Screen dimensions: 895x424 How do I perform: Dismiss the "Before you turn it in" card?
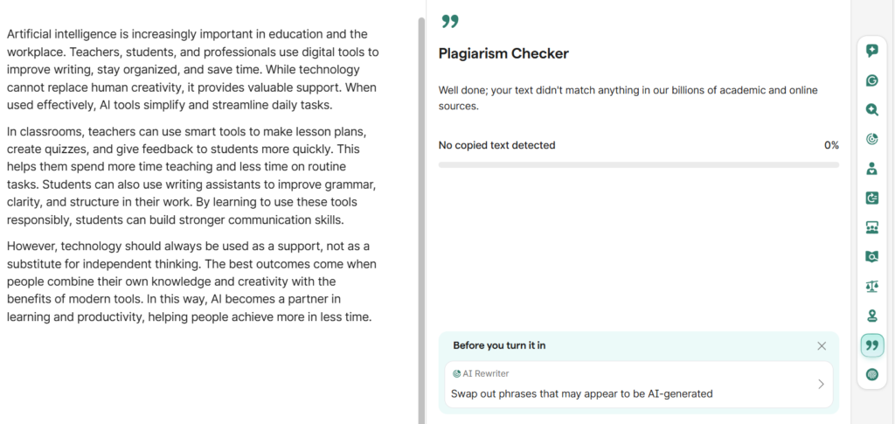pos(822,345)
